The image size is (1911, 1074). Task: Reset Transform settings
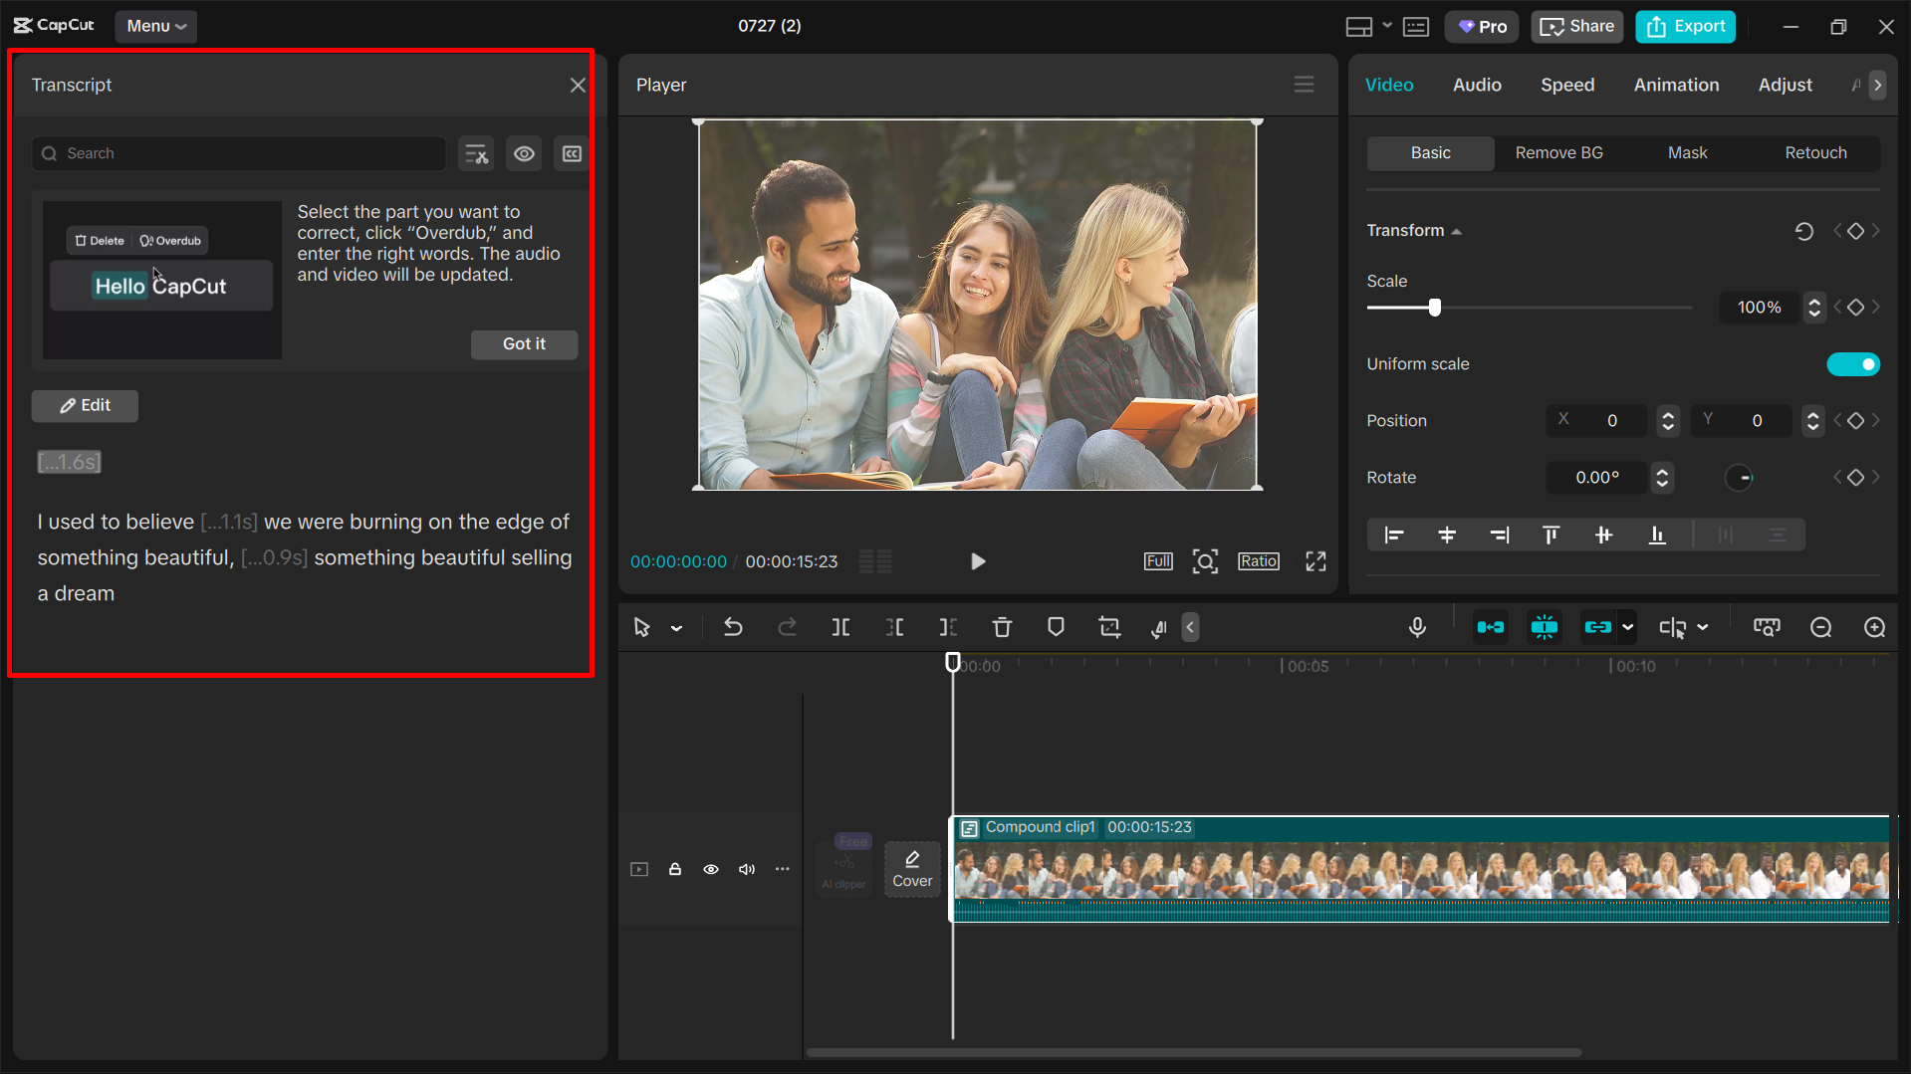[1803, 231]
